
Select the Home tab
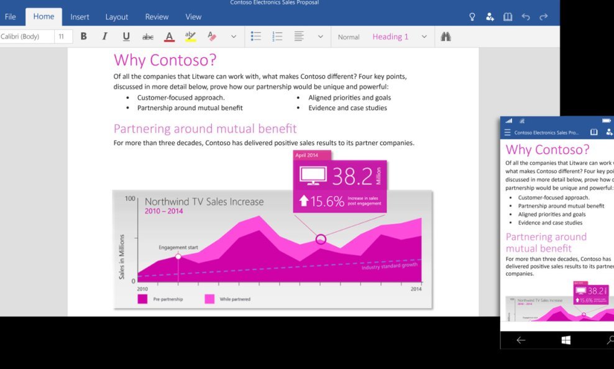point(44,16)
